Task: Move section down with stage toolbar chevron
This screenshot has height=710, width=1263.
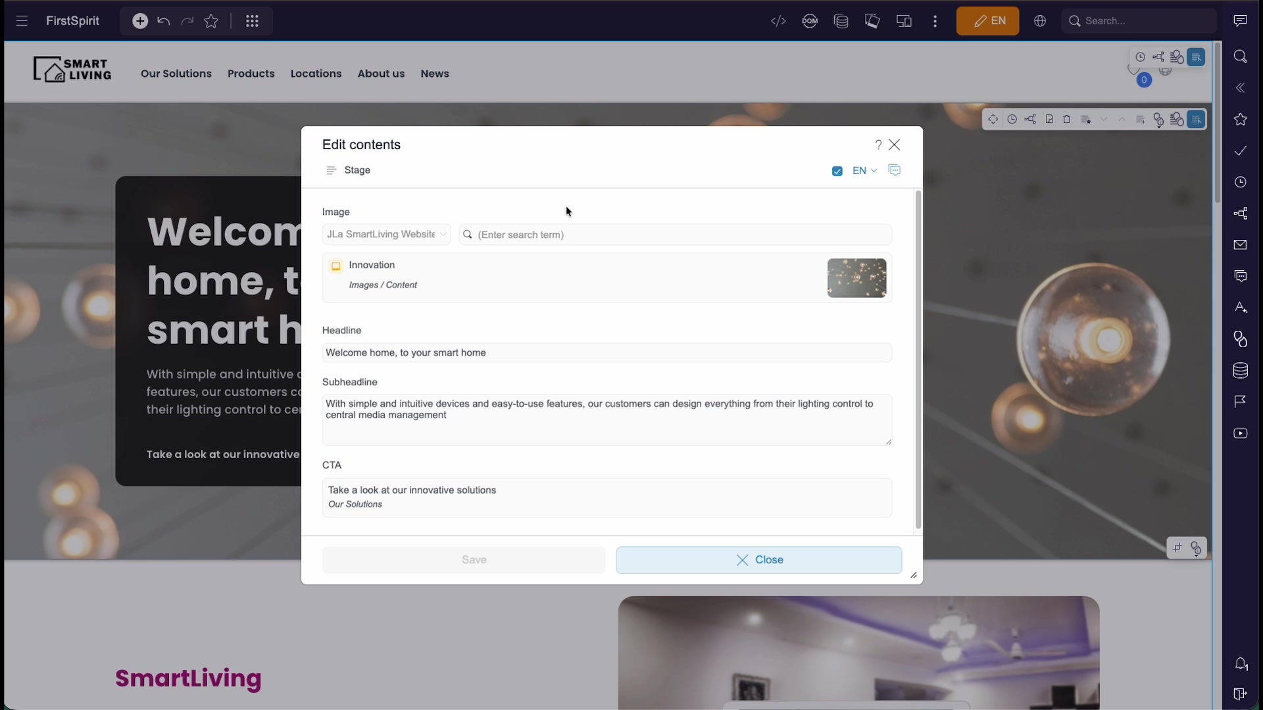Action: coord(1104,119)
